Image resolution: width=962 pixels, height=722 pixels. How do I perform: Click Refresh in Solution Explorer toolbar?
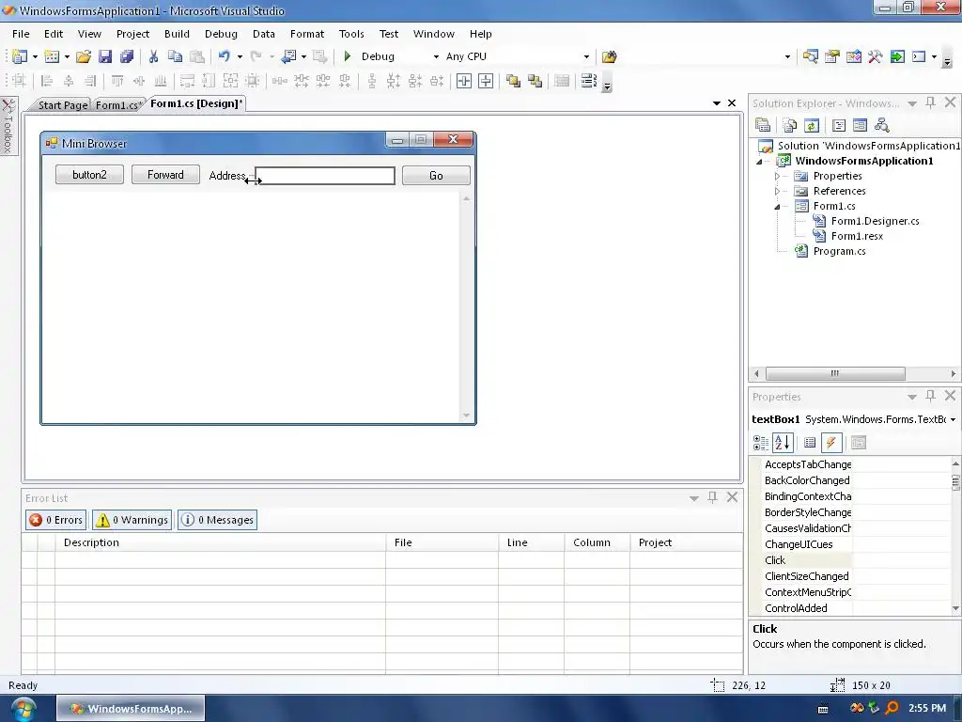tap(811, 126)
